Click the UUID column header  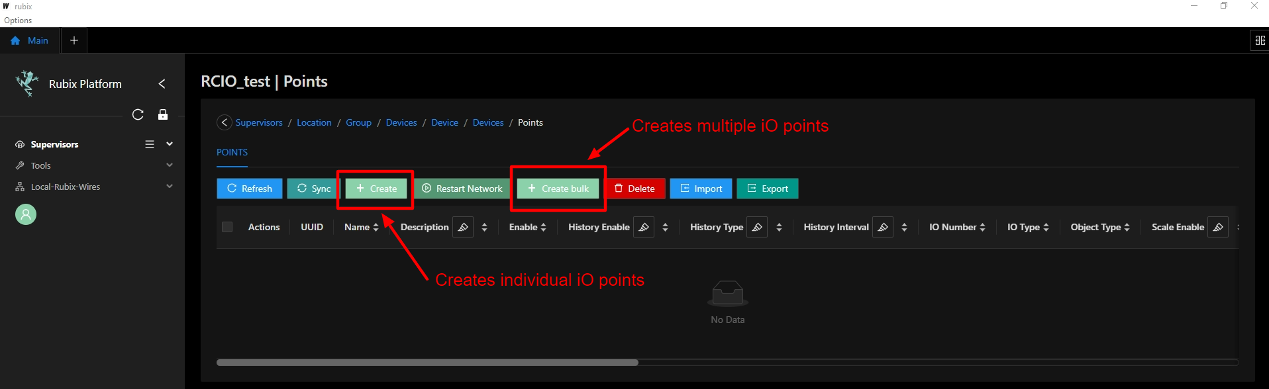[x=312, y=227]
